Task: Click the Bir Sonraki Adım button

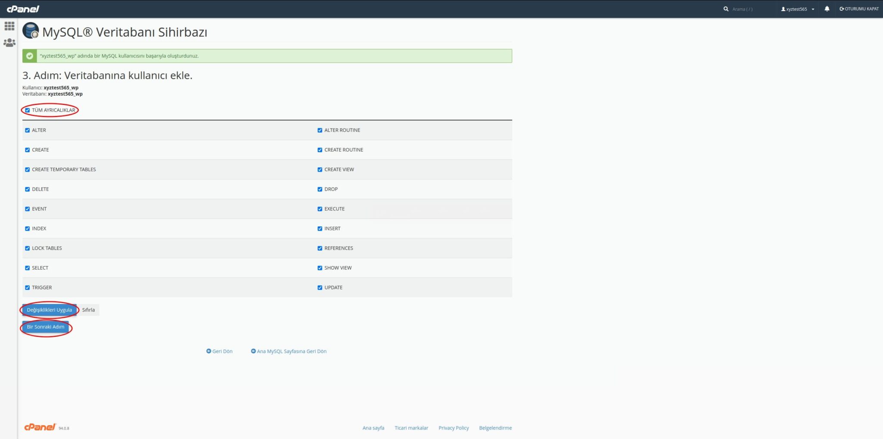Action: pyautogui.click(x=46, y=327)
